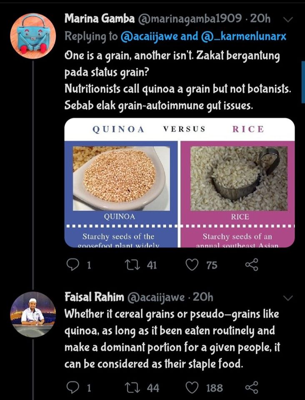Open Faisal Rahim's profile picture
This screenshot has height=400, width=305.
pos(33,314)
